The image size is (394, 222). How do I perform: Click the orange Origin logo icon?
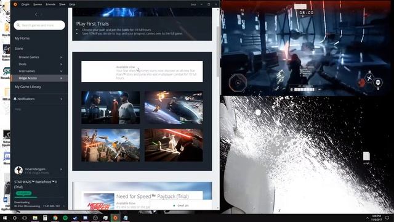[x=15, y=4]
